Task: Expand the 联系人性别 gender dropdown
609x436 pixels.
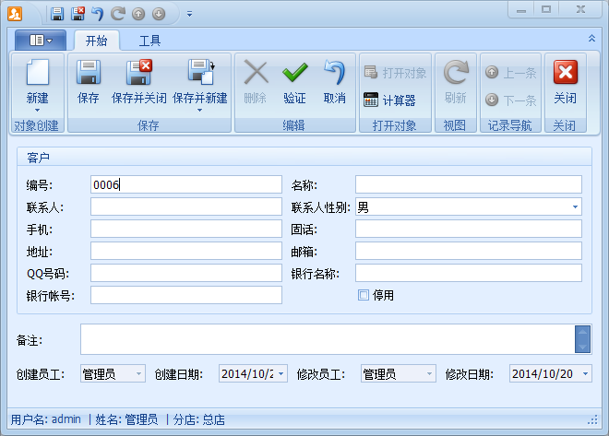Action: 576,207
